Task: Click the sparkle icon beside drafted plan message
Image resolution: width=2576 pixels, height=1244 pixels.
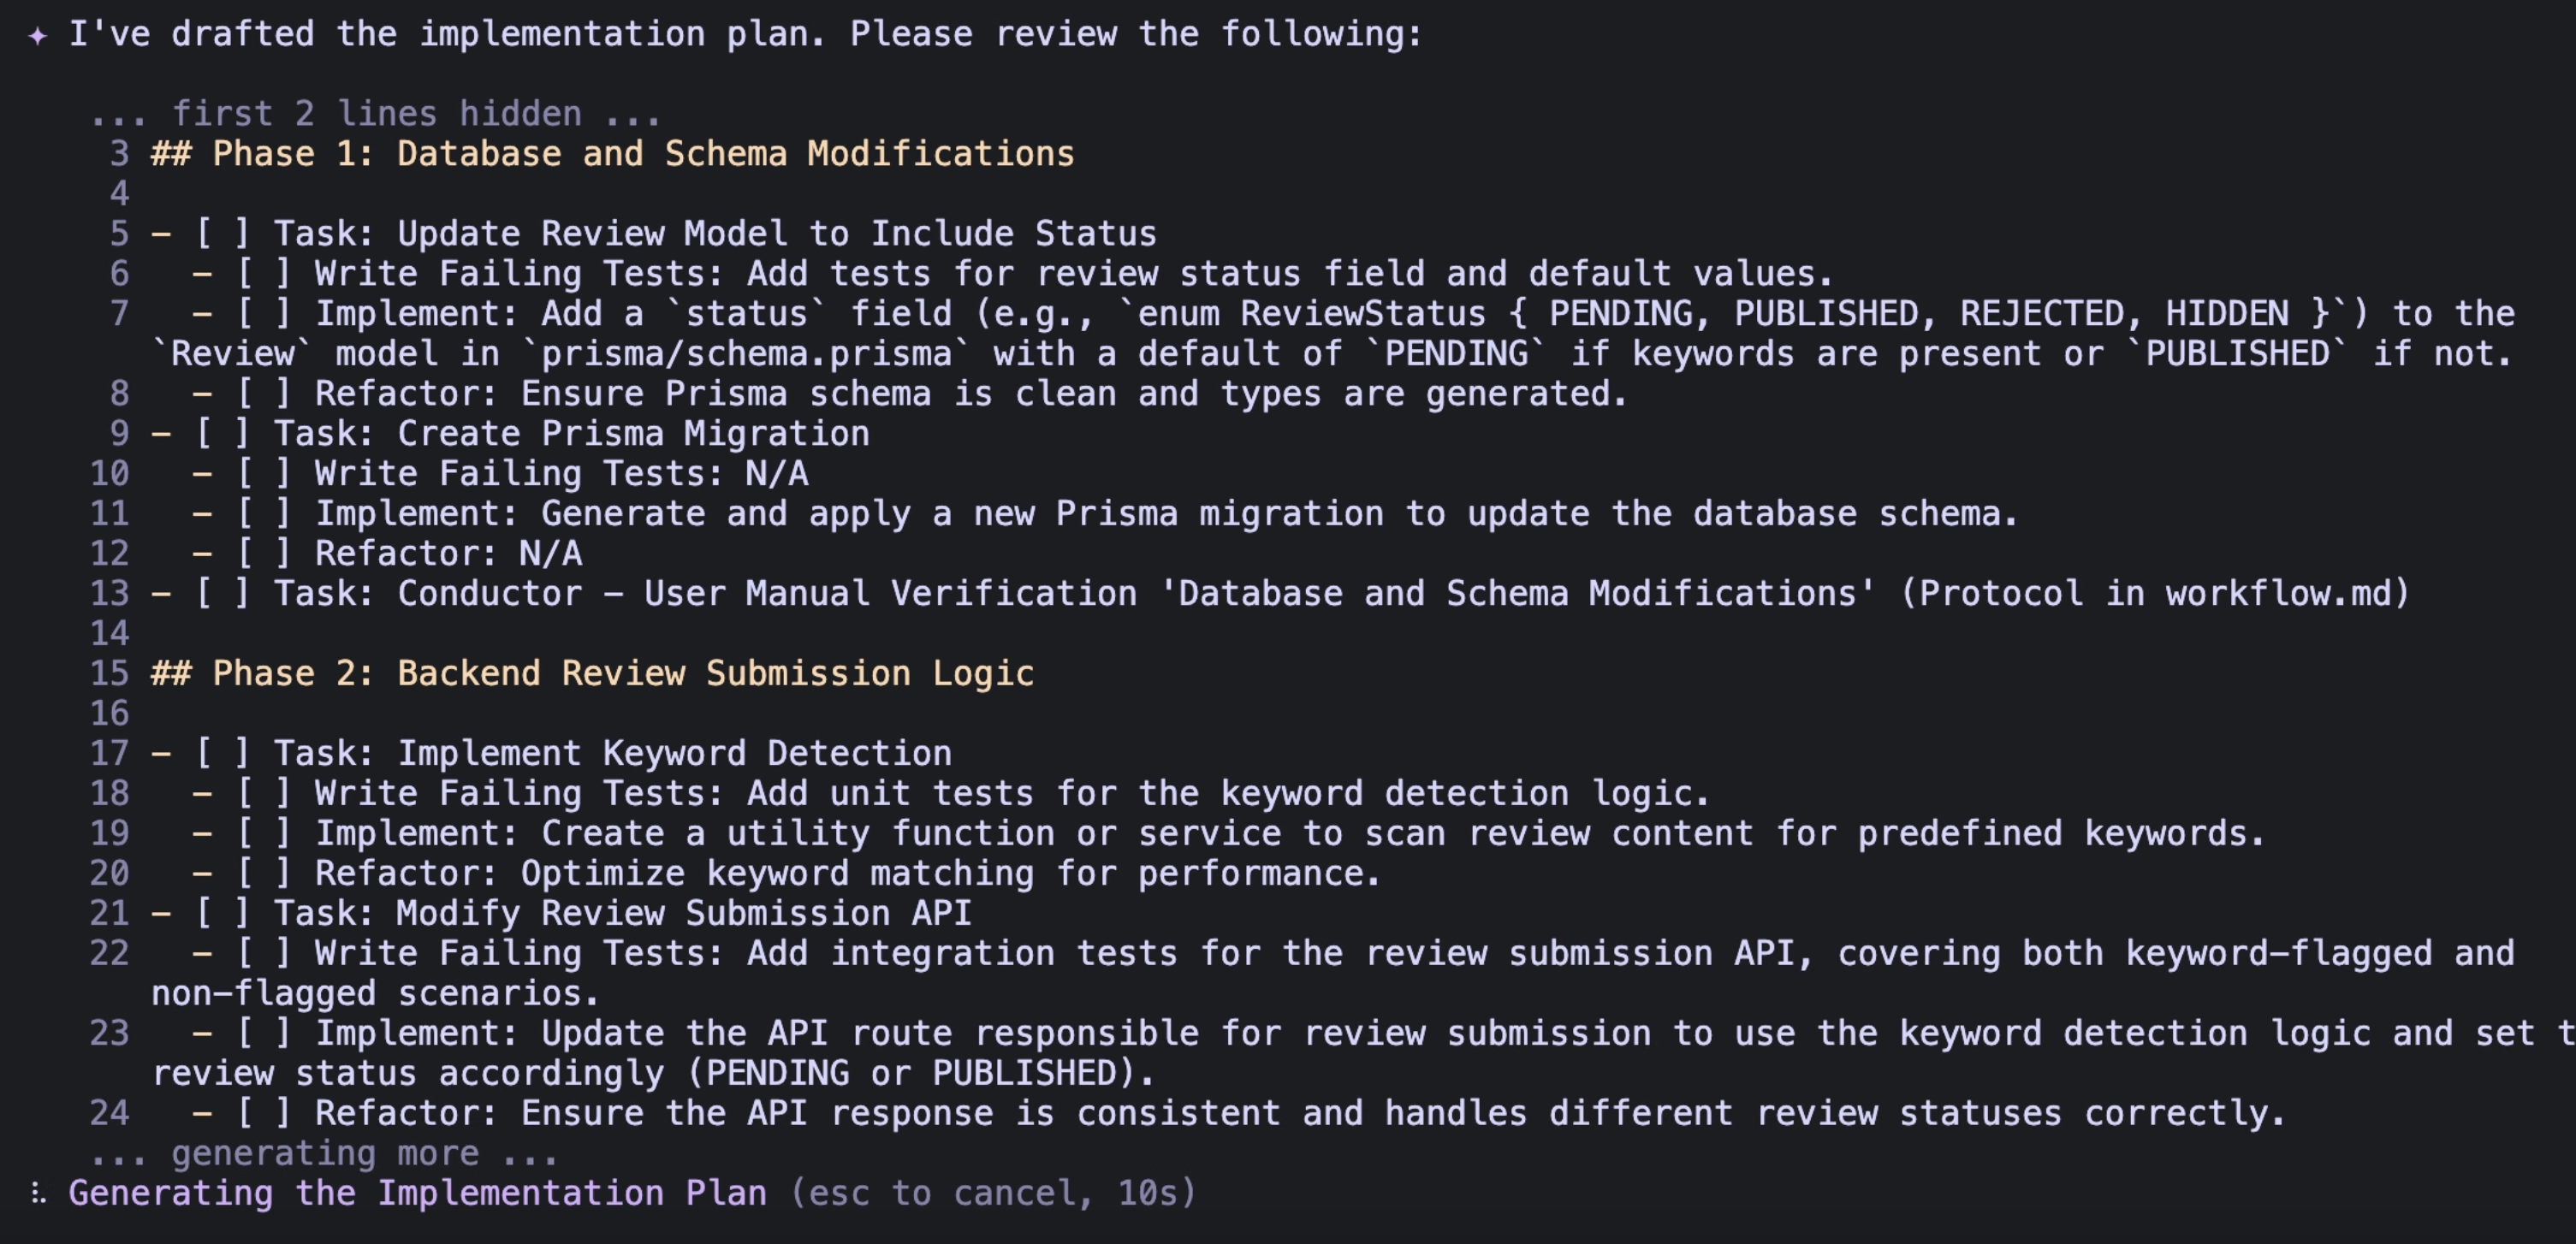Action: click(x=38, y=36)
